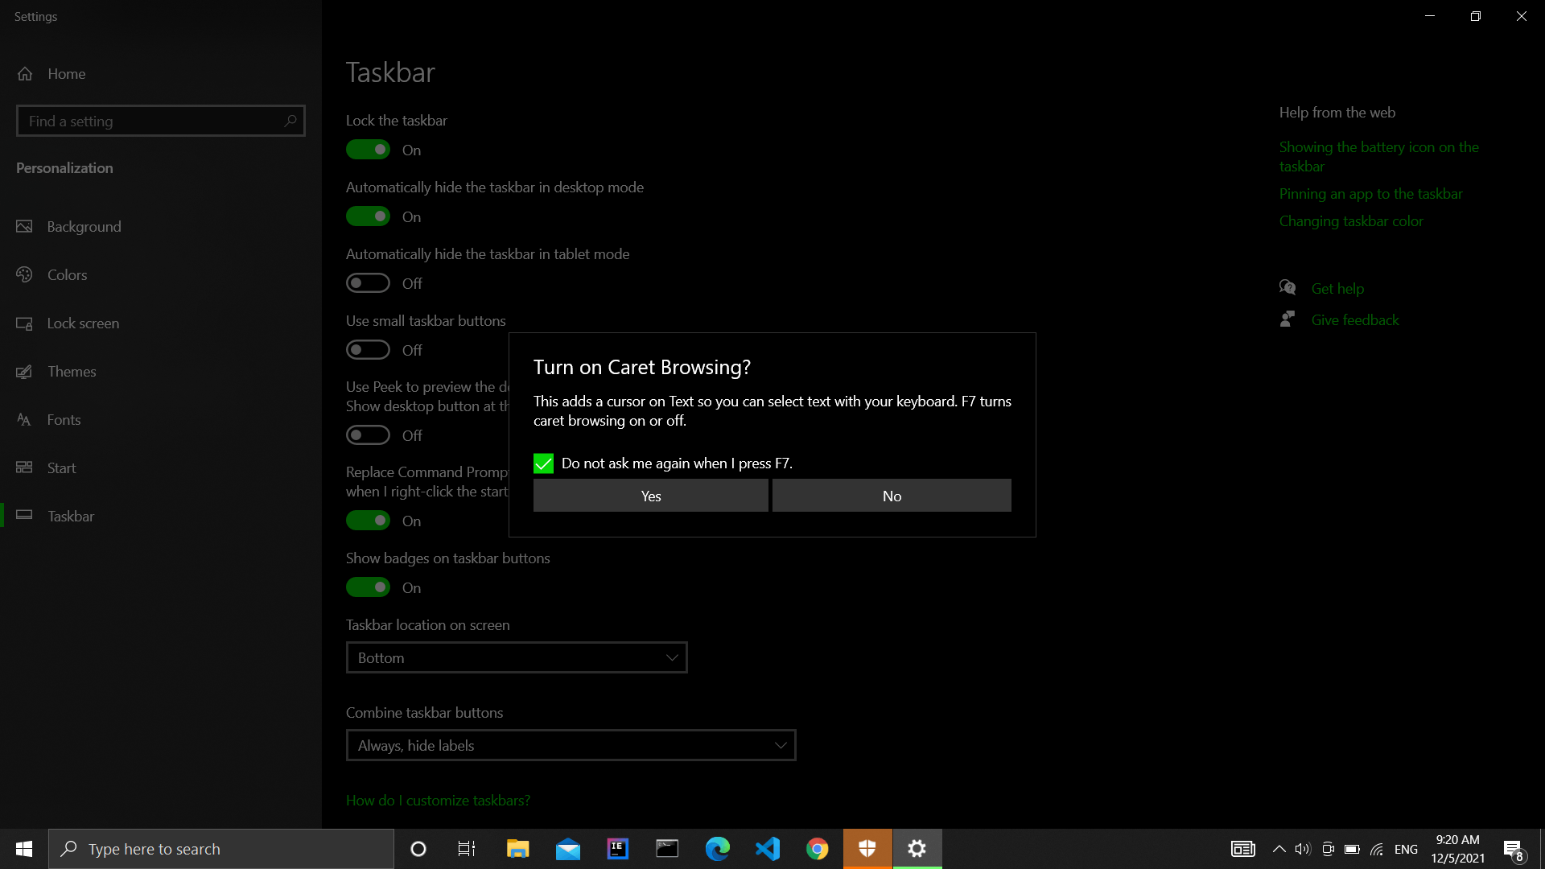Image resolution: width=1545 pixels, height=869 pixels.
Task: Check 'Do not ask me again' checkbox
Action: click(x=543, y=463)
